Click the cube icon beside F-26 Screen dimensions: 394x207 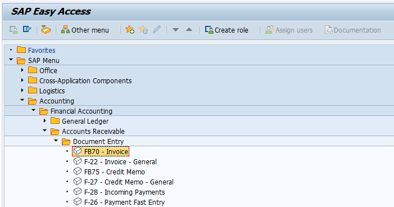pyautogui.click(x=78, y=202)
